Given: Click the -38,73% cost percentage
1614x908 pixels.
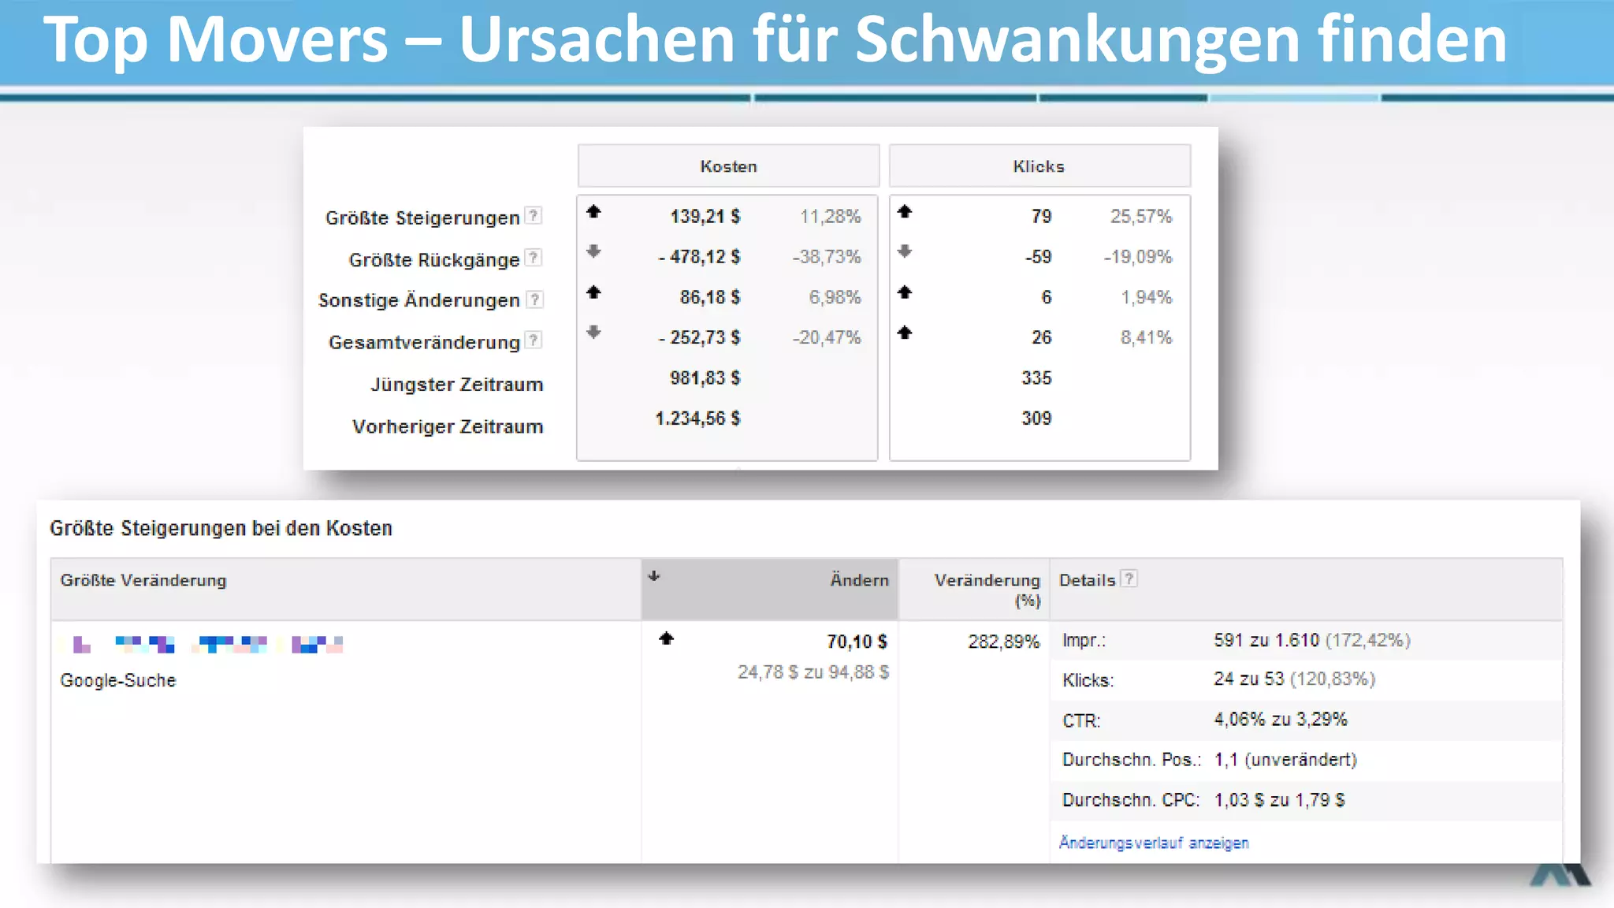Looking at the screenshot, I should (x=827, y=257).
